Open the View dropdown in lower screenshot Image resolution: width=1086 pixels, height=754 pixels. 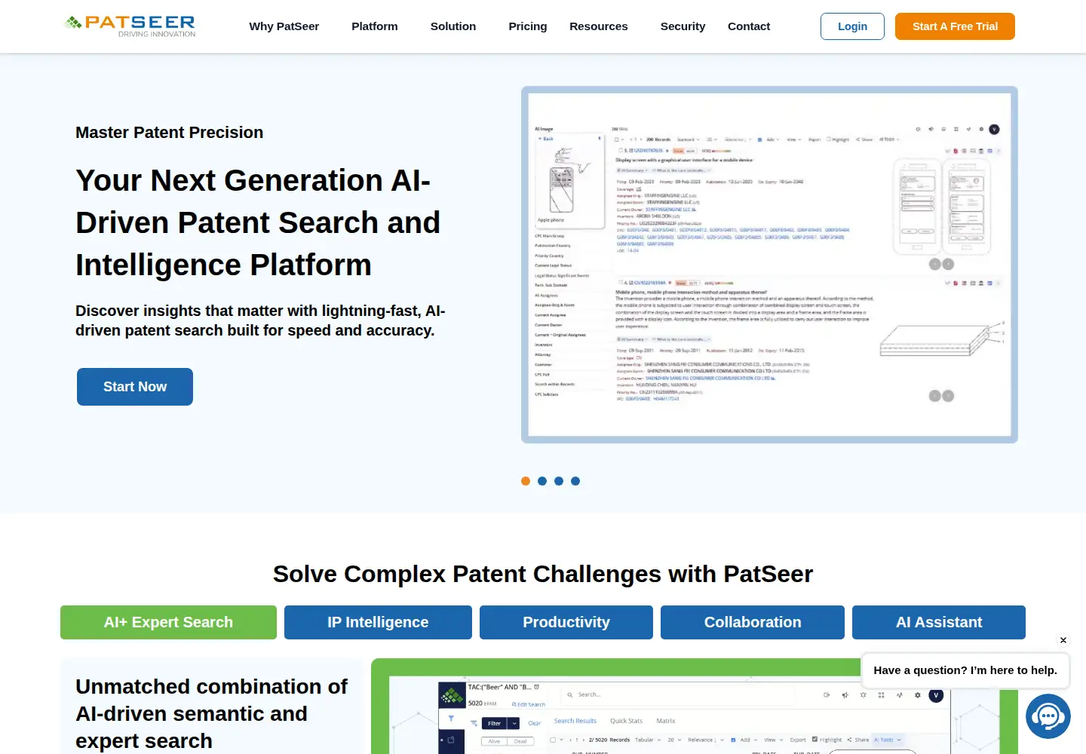774,740
